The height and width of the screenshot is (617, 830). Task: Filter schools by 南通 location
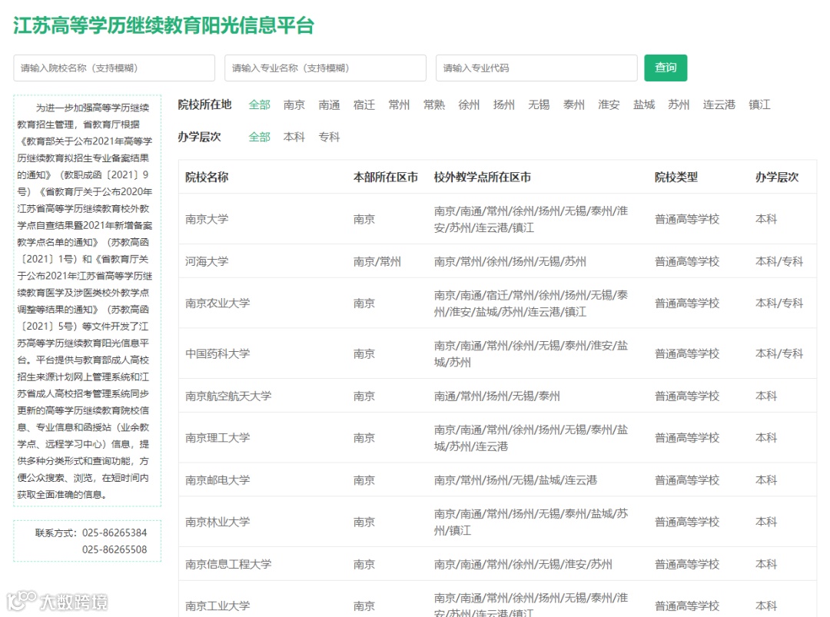point(329,104)
